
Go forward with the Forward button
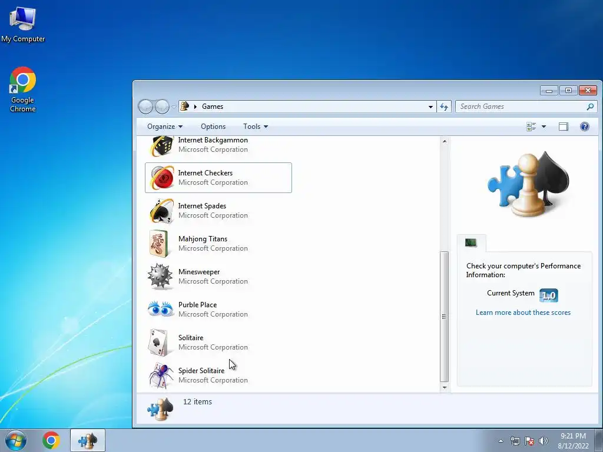(x=162, y=107)
